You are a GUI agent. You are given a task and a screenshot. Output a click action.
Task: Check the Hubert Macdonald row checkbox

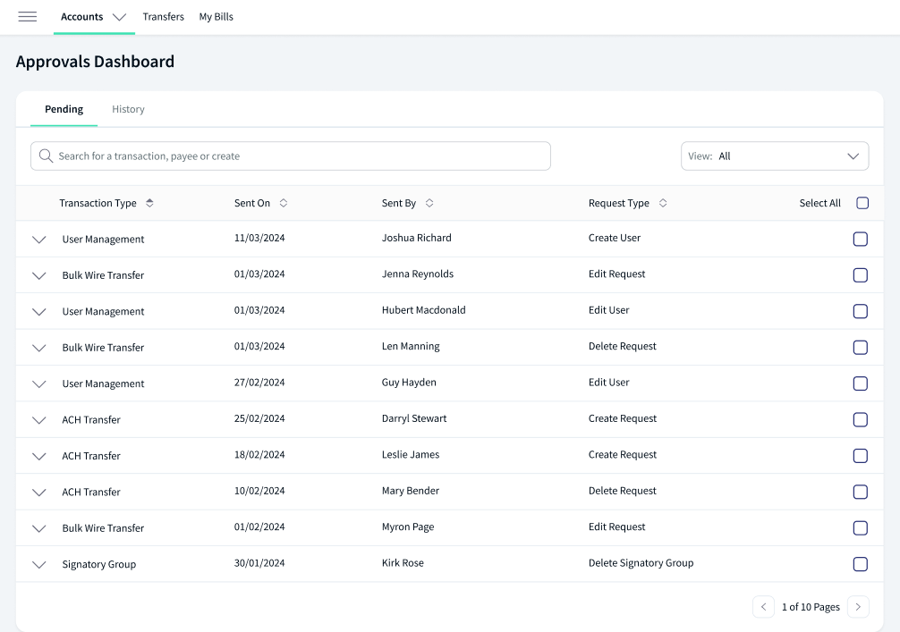tap(861, 311)
